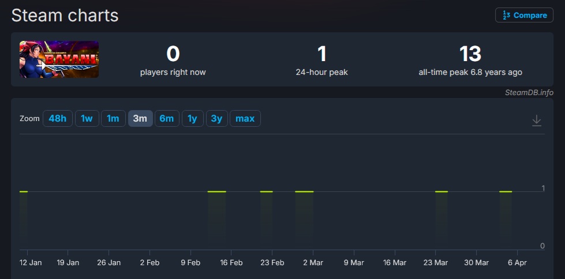
Task: Click the '19 Jan' axis label
Action: [x=68, y=262]
